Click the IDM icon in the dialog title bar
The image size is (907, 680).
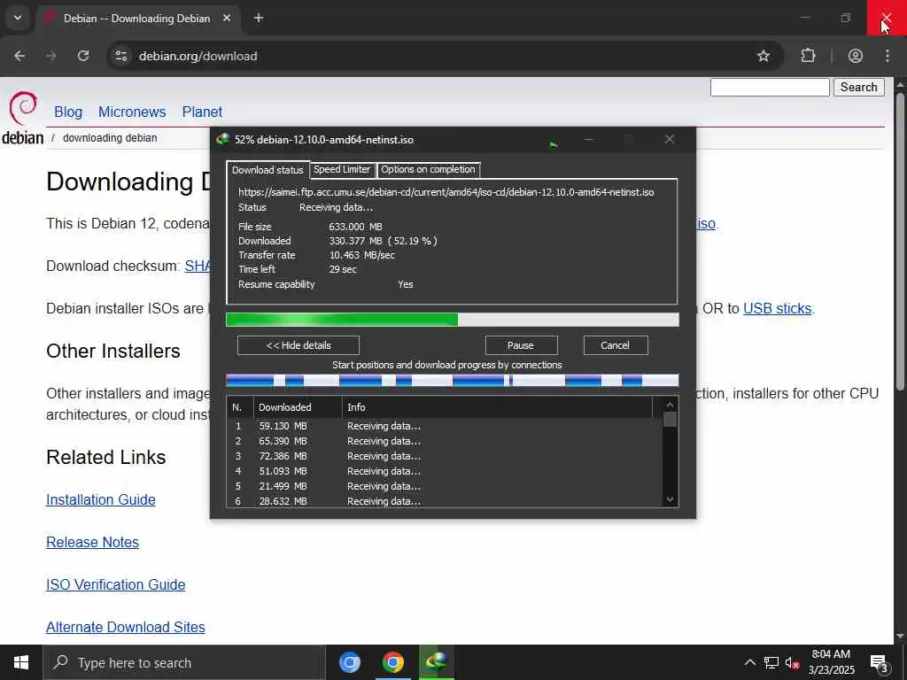tap(222, 139)
